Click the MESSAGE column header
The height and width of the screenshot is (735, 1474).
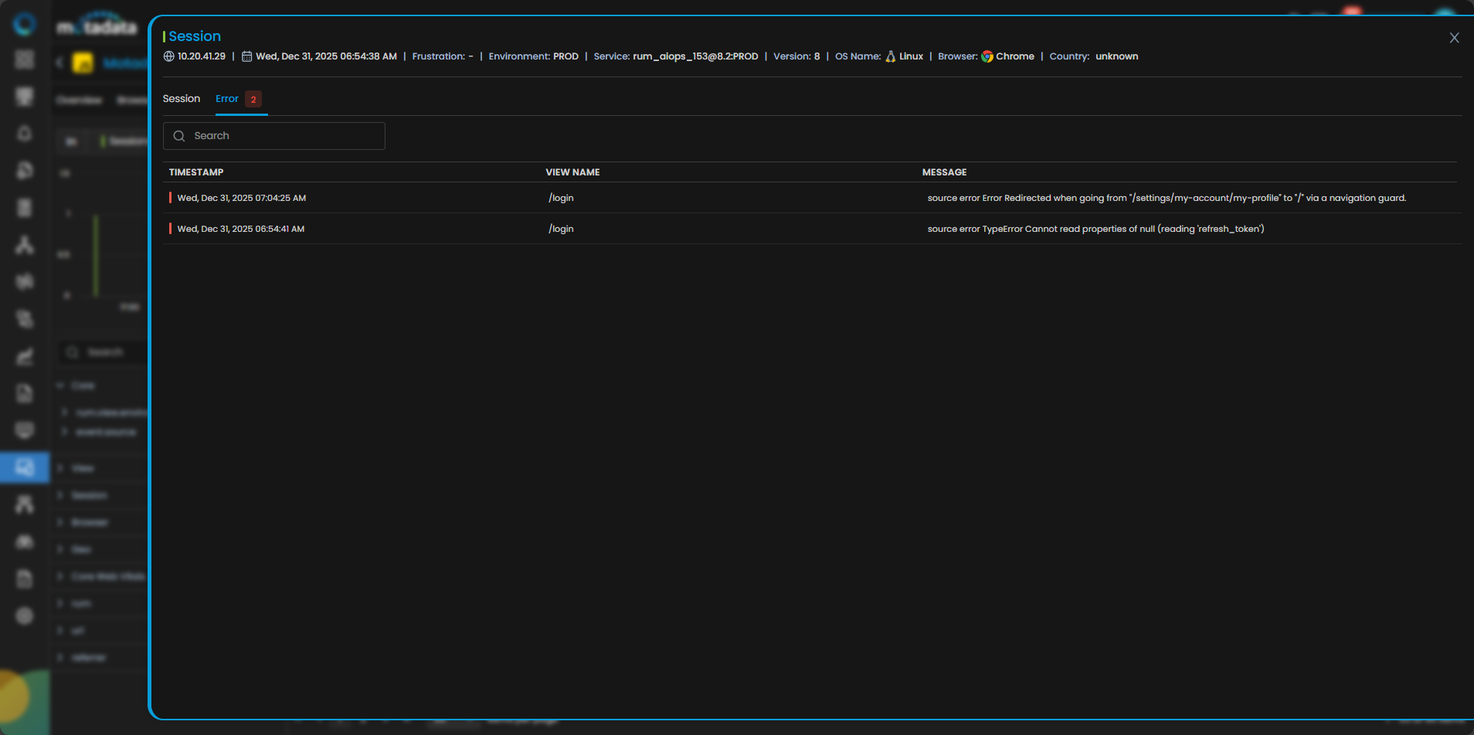(x=944, y=172)
